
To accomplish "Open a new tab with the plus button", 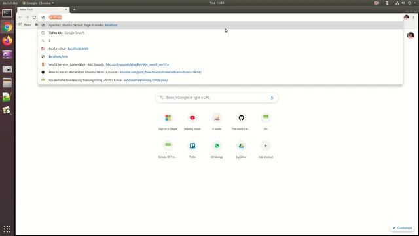I will click(74, 10).
